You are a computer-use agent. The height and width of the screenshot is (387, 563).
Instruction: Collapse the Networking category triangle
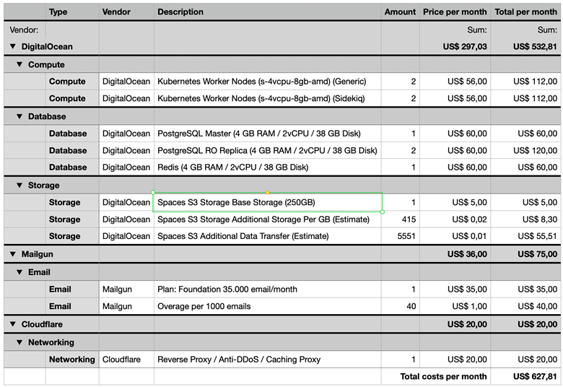(x=19, y=342)
